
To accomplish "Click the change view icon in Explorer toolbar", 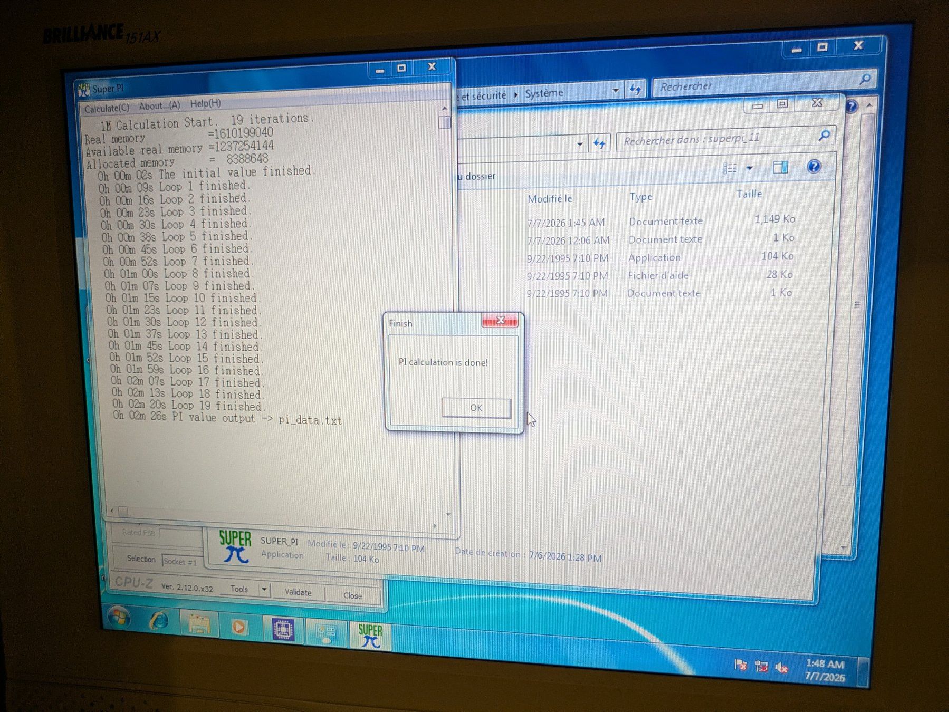I will click(730, 168).
